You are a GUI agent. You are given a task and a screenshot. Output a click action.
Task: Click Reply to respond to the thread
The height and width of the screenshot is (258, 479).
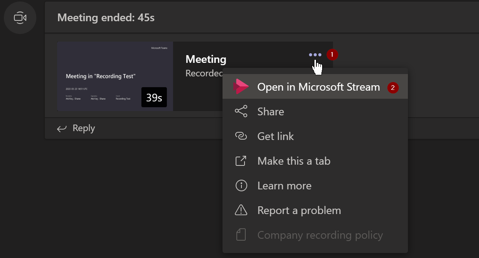pos(83,128)
